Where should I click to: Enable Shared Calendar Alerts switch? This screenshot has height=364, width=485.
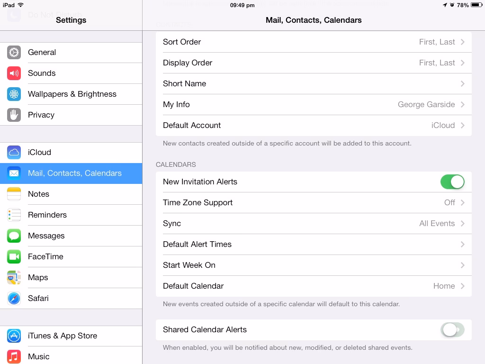[452, 330]
